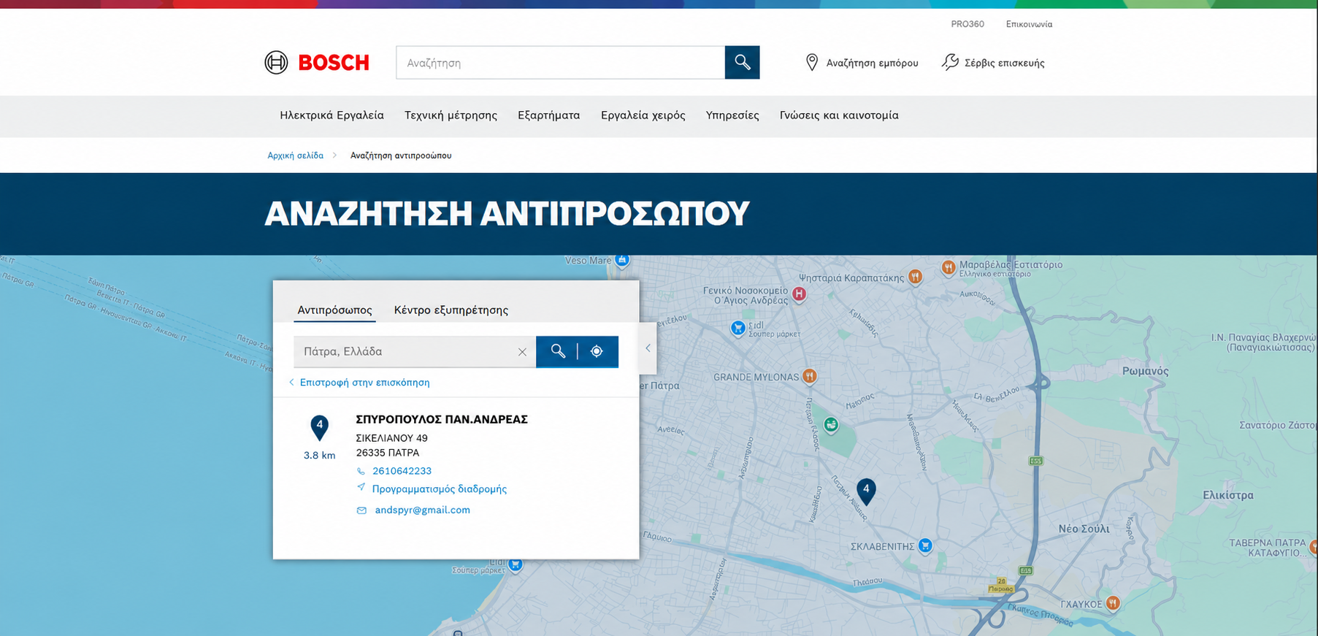Open Ηλεκτρικά Εργαλεία menu
Image resolution: width=1318 pixels, height=636 pixels.
(x=332, y=115)
